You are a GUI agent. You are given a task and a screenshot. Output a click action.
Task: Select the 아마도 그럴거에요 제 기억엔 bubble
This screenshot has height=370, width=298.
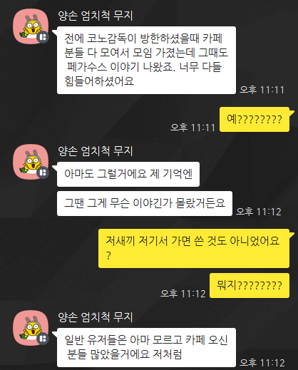click(x=128, y=174)
